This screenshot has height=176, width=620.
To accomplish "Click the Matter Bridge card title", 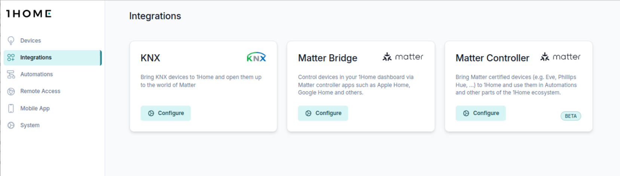I will pyautogui.click(x=327, y=58).
